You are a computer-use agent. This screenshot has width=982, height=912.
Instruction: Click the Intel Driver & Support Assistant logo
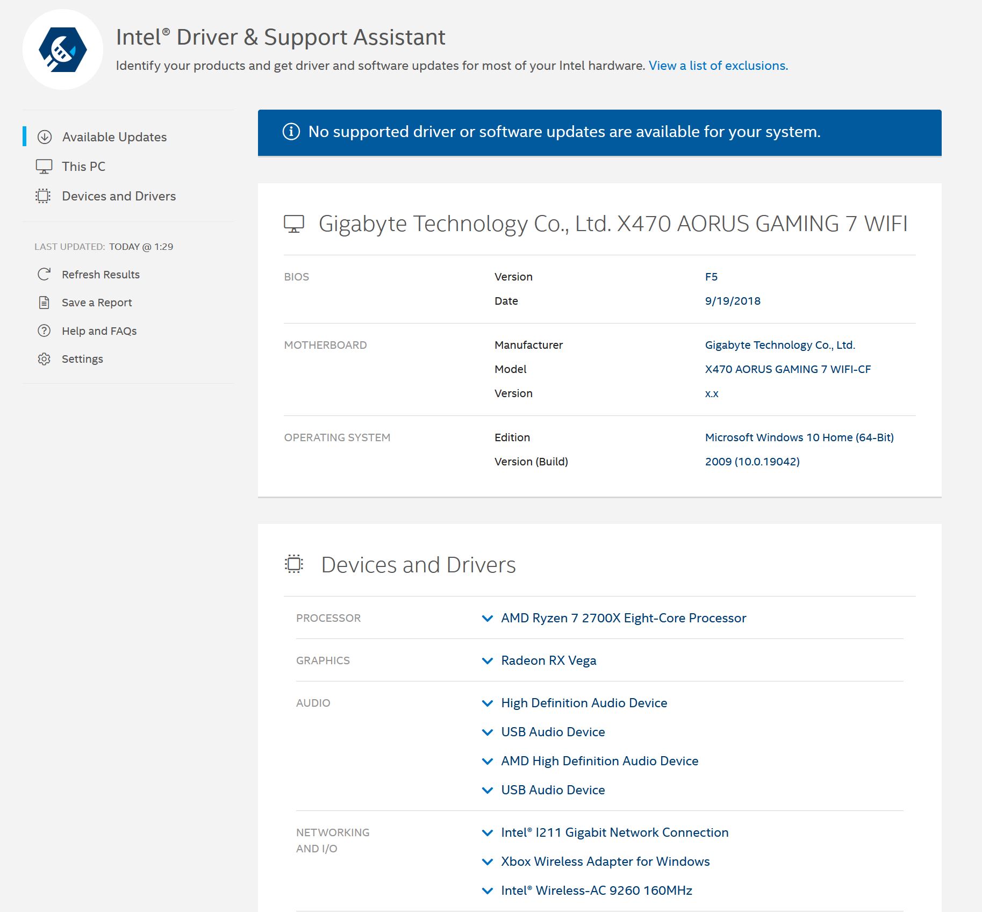pyautogui.click(x=63, y=49)
